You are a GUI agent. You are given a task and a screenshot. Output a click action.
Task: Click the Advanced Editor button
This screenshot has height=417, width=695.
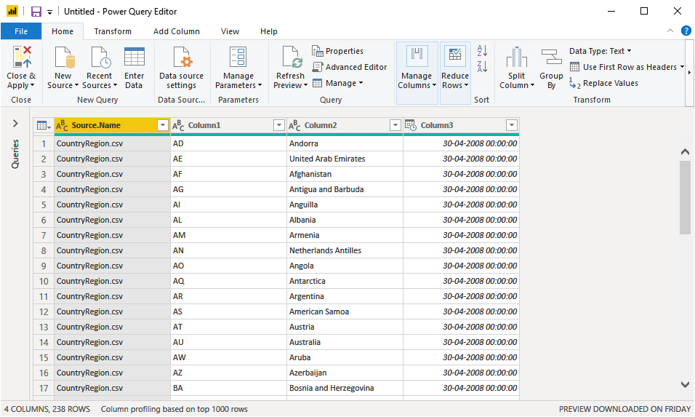pyautogui.click(x=349, y=67)
